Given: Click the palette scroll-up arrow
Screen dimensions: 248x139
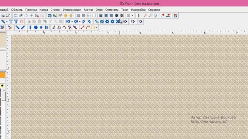Looking at the screenshot, I should pos(3,90).
